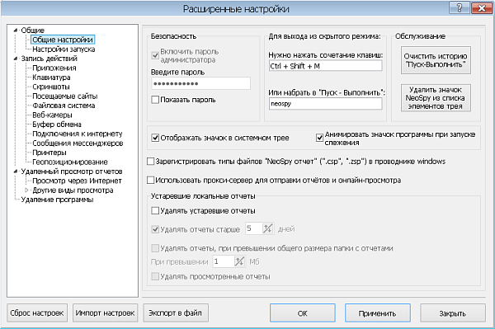Open Настройки запуска tree item
This screenshot has height=329, width=495.
(64, 49)
